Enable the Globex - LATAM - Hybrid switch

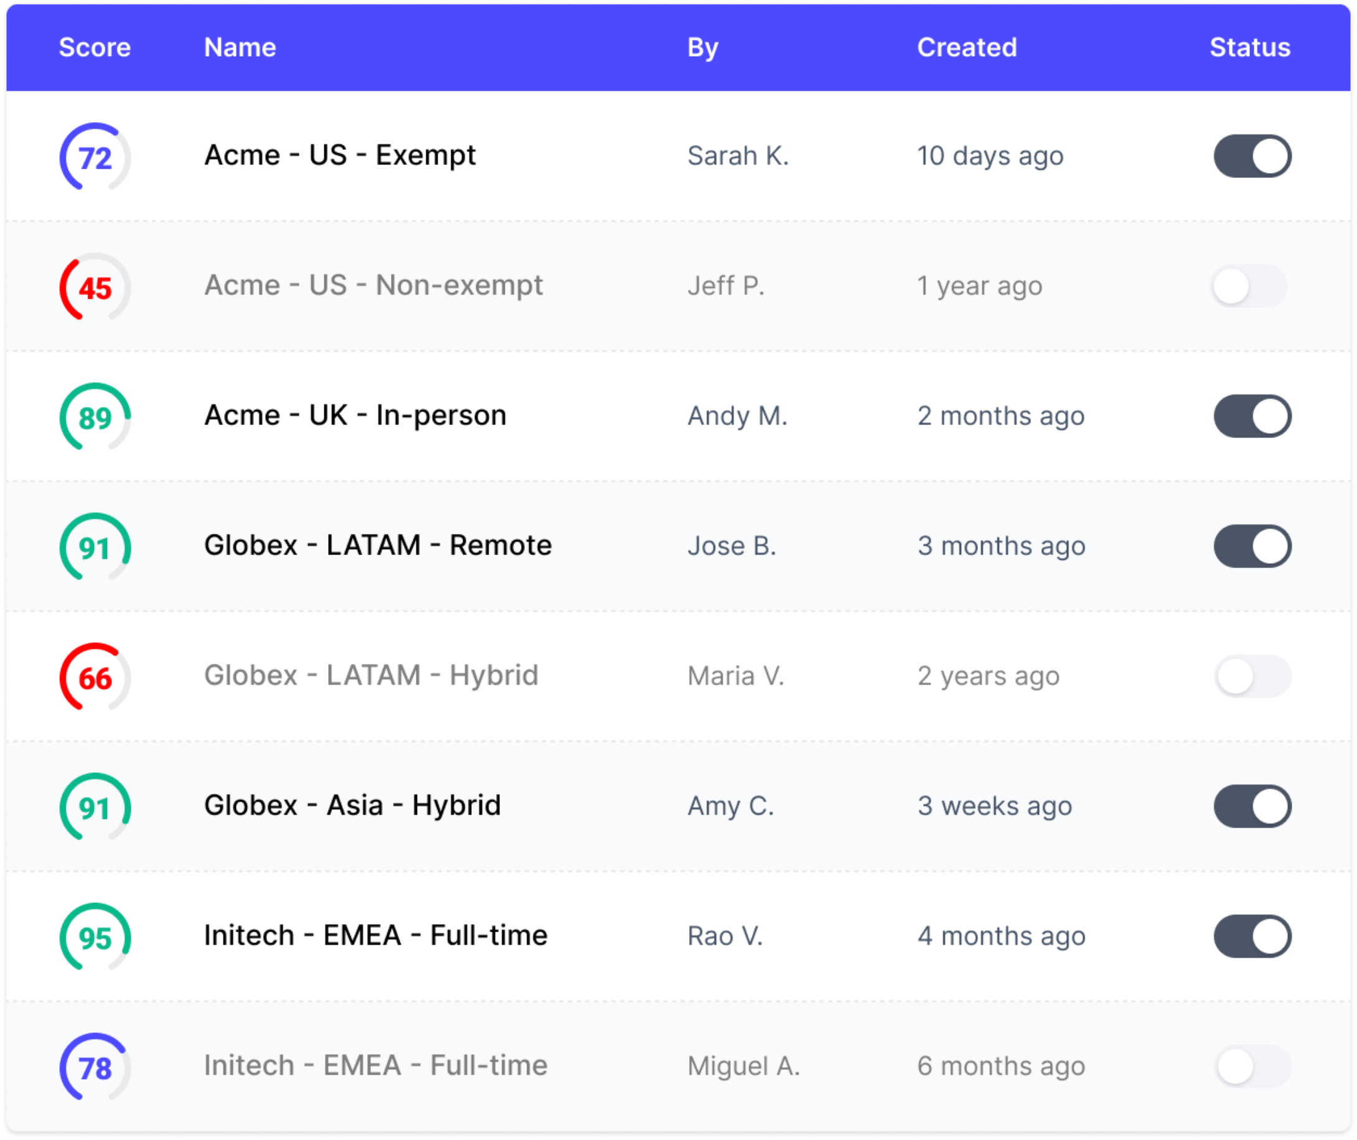[1252, 676]
